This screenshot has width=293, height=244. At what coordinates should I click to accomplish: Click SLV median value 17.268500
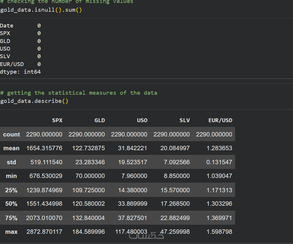[175, 203]
